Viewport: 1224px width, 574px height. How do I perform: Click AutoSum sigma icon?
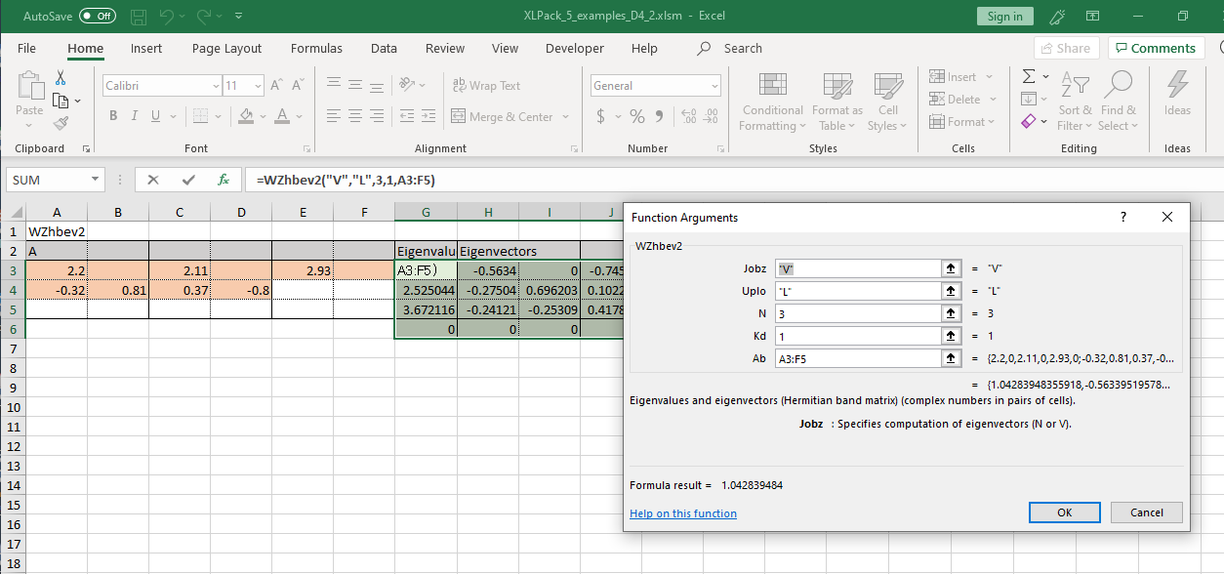pos(1029,76)
